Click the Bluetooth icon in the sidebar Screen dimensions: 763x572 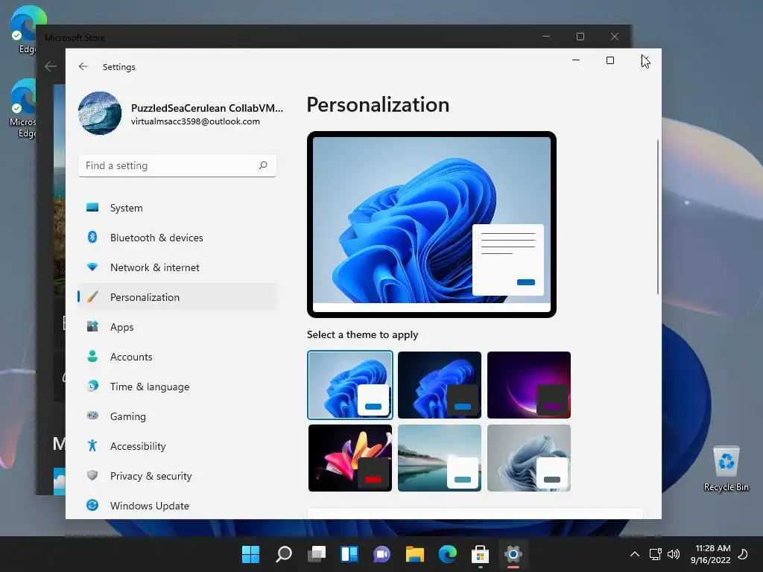[92, 238]
